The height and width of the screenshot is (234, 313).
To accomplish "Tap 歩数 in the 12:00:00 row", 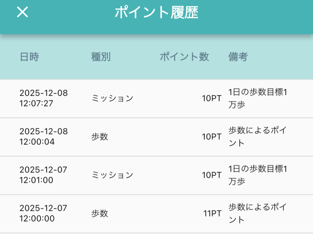I will (100, 214).
